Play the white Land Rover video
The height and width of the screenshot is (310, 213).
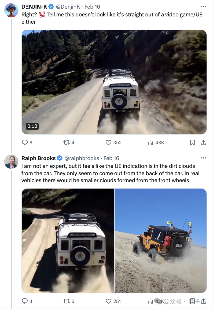[x=114, y=82]
